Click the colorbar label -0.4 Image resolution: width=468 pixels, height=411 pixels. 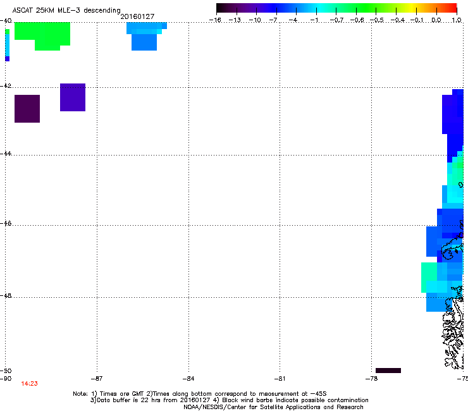[397, 20]
